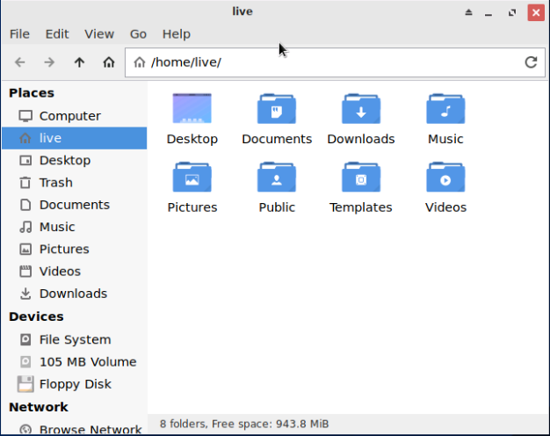This screenshot has height=436, width=550.
Task: Select the Pictures folder in main pane
Action: point(192,177)
